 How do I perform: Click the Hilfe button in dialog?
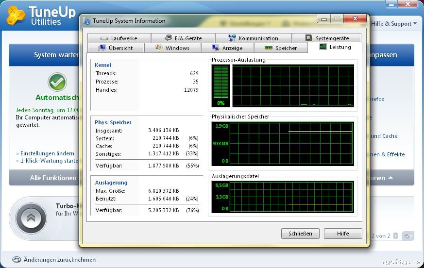pos(343,234)
